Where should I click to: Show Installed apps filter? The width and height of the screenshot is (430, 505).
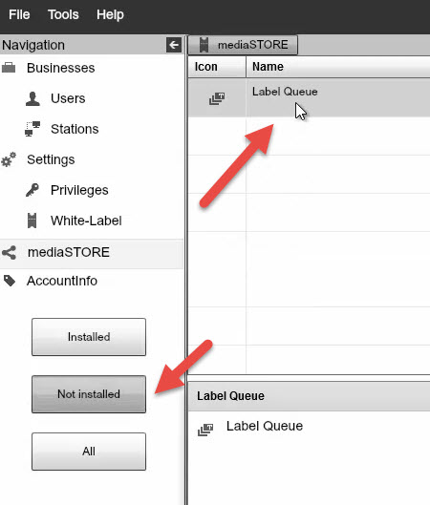89,337
